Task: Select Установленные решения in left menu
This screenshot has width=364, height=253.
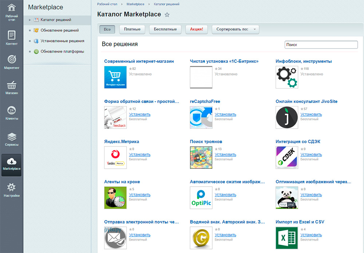Action: pos(62,41)
